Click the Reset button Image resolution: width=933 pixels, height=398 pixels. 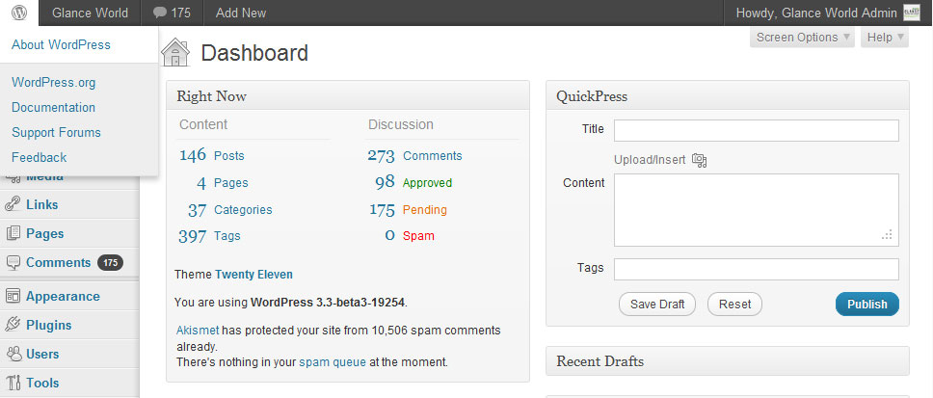(x=734, y=304)
